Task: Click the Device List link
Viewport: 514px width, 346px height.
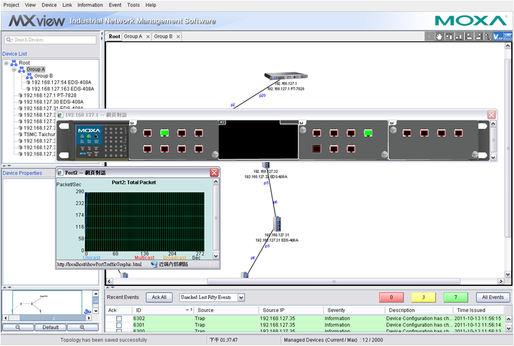Action: [15, 54]
